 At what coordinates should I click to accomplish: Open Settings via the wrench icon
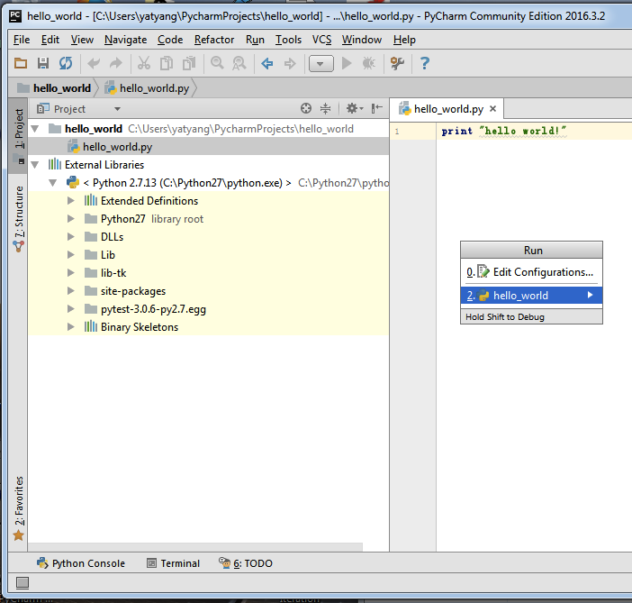pos(397,63)
